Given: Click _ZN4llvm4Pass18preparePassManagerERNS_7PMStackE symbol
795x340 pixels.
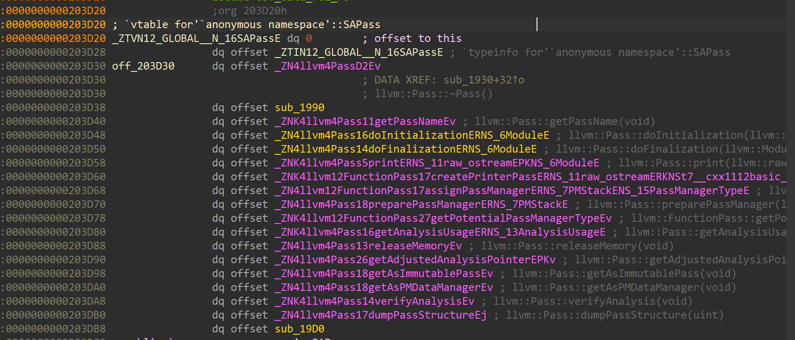Looking at the screenshot, I should 421,204.
